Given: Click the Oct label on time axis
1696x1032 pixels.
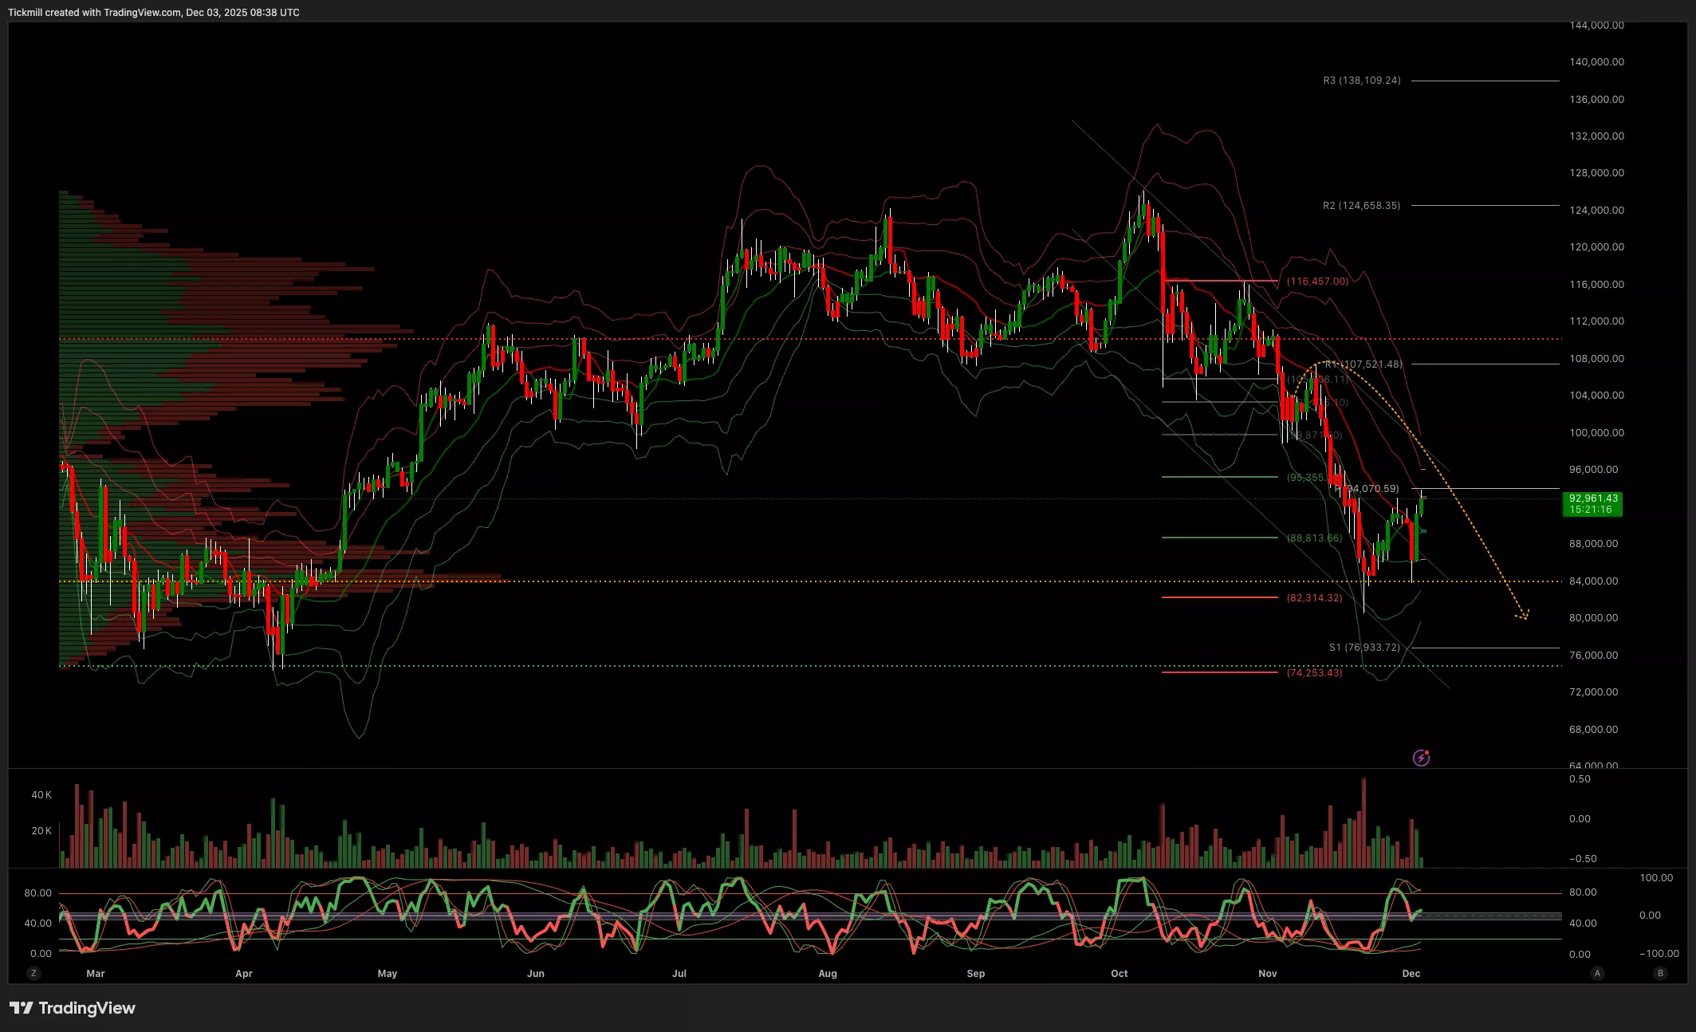Looking at the screenshot, I should tap(1119, 973).
